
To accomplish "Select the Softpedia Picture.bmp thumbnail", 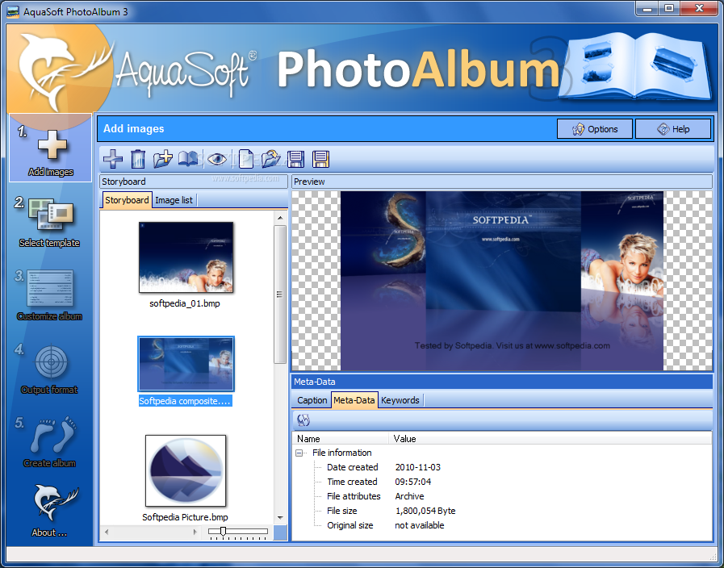I will click(x=186, y=470).
